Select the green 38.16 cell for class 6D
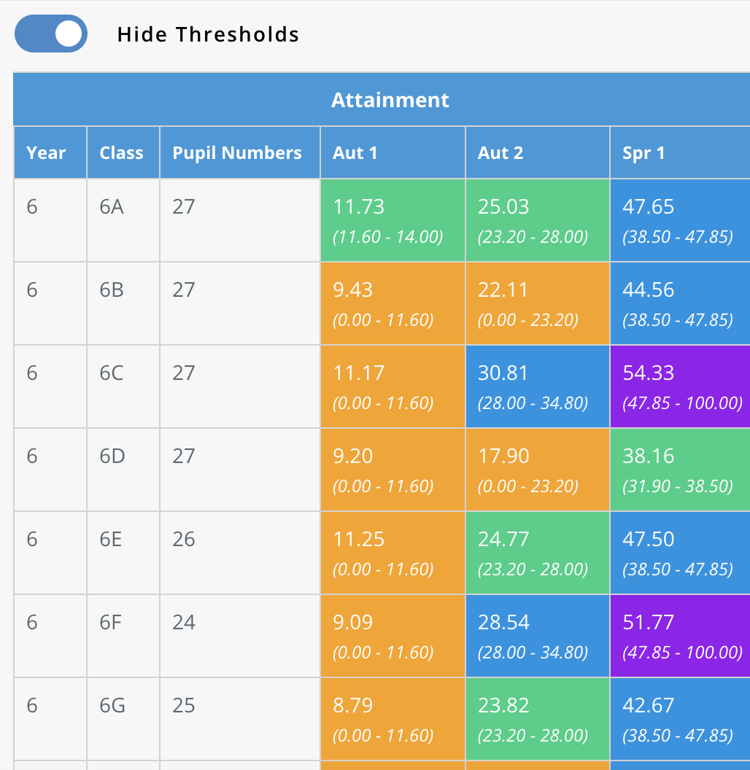Image resolution: width=750 pixels, height=770 pixels. pos(680,470)
